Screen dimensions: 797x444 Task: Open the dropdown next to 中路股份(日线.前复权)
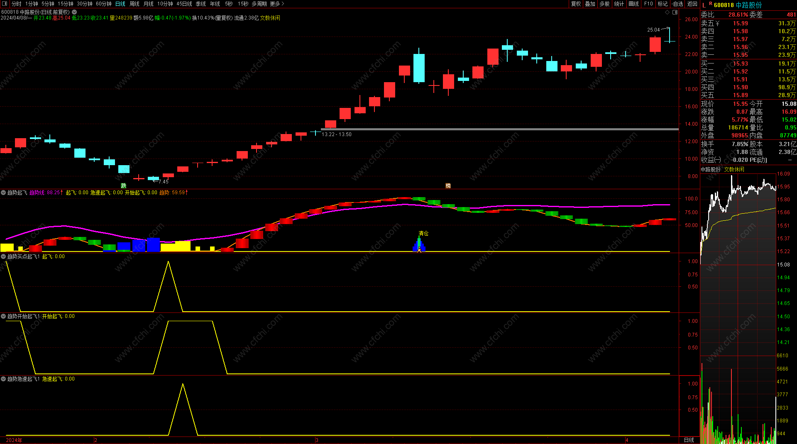(74, 12)
